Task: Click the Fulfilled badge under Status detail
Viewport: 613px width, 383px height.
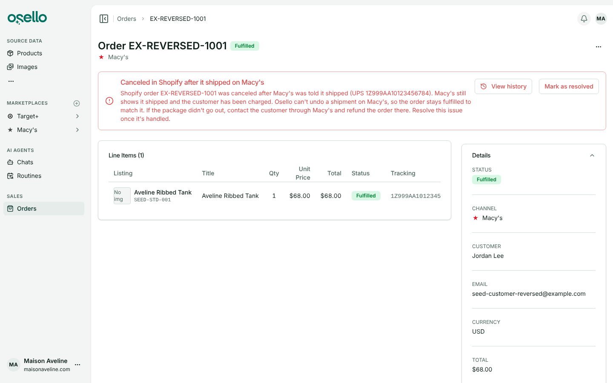Action: click(487, 180)
